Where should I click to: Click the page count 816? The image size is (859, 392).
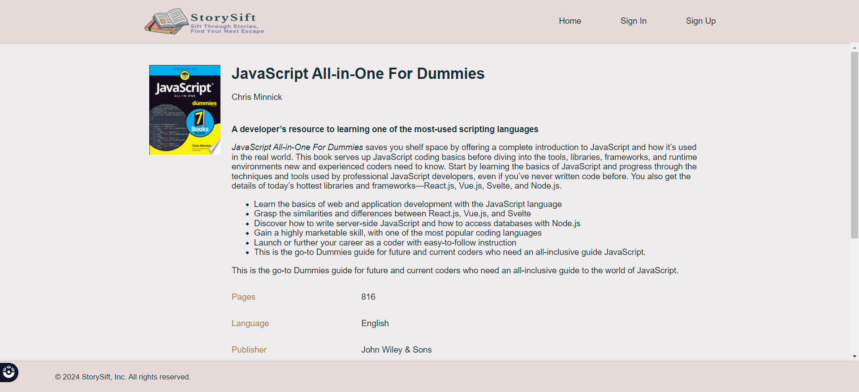click(x=368, y=297)
